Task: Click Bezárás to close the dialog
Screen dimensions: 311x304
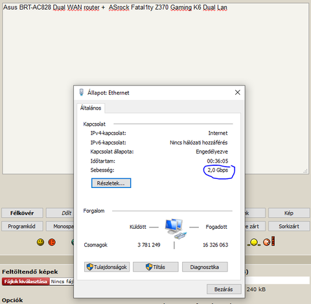Action: (x=224, y=289)
